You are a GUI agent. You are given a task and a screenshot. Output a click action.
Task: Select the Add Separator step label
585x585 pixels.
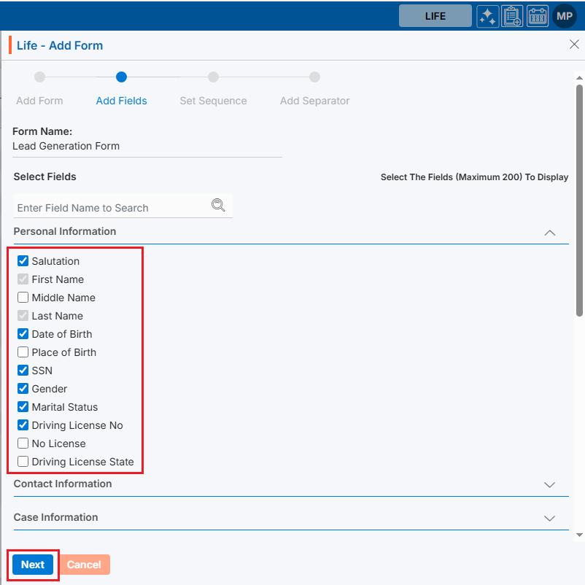coord(314,101)
